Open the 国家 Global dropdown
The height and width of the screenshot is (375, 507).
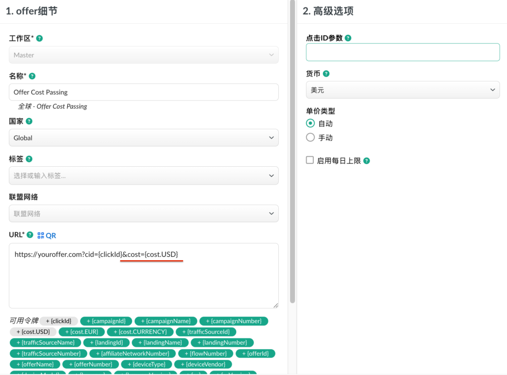tap(144, 138)
